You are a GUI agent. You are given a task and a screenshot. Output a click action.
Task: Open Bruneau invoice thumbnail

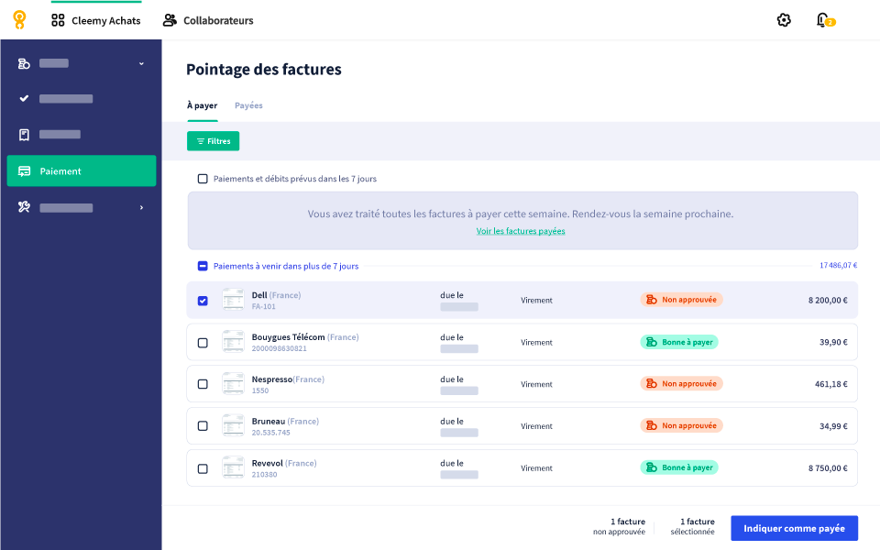coord(233,426)
